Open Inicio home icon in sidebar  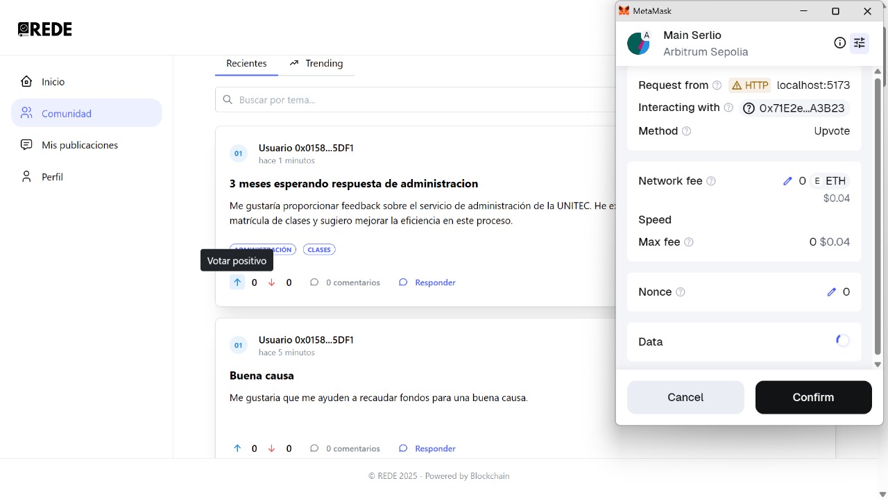(x=26, y=81)
